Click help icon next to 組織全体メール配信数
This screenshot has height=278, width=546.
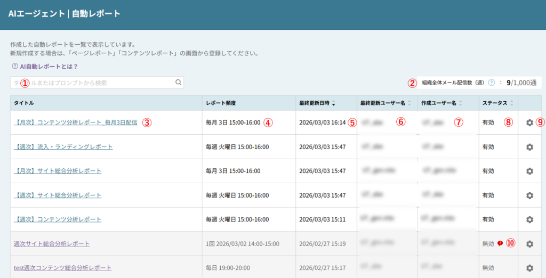(491, 83)
